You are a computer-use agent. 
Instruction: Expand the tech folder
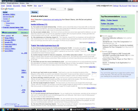[x=2, y=51]
